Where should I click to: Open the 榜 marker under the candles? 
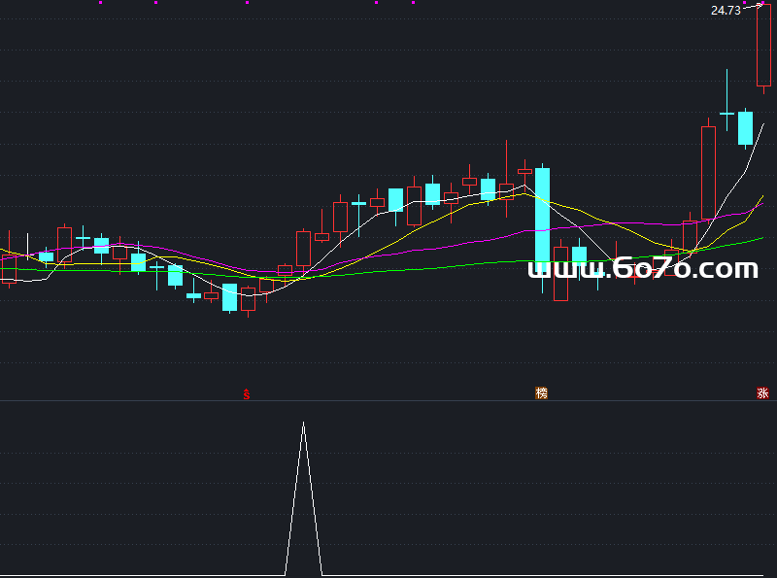click(x=541, y=393)
